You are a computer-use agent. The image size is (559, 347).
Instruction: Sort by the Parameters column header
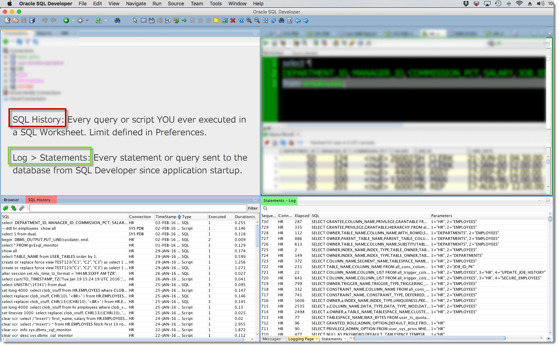[489, 216]
